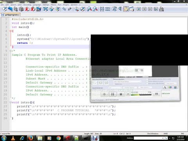Click the speaker audio icon in Debut recorder
The height and width of the screenshot is (141, 188).
click(128, 94)
